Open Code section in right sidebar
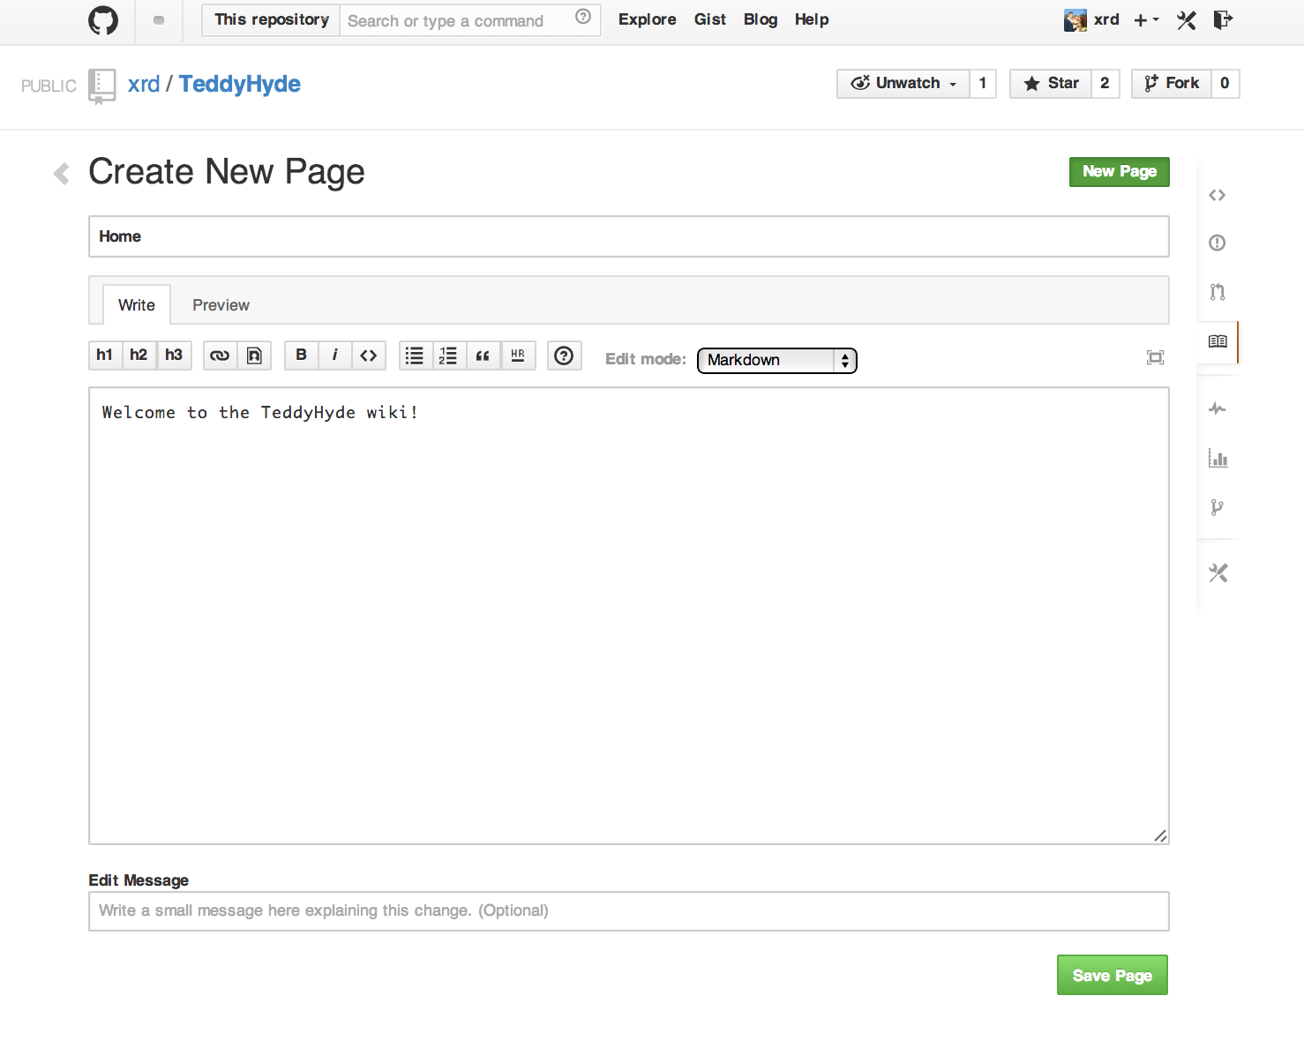Image resolution: width=1304 pixels, height=1041 pixels. (x=1218, y=195)
